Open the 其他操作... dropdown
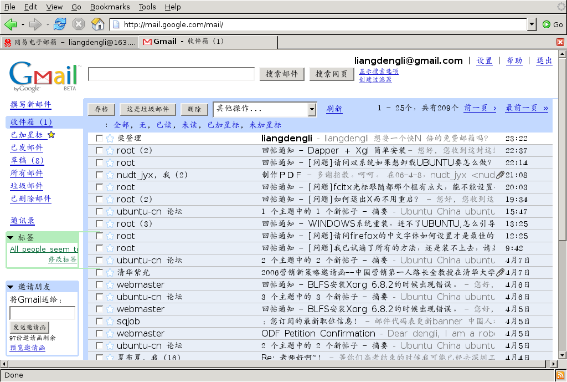 click(265, 109)
